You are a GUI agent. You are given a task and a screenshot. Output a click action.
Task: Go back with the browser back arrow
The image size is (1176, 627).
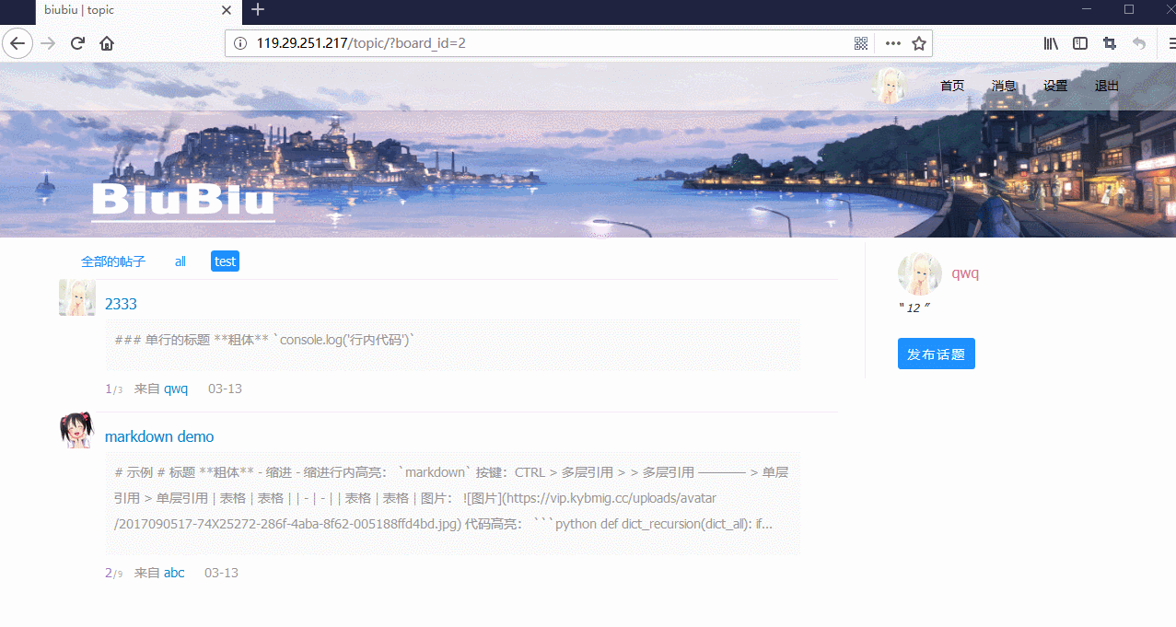coord(18,43)
